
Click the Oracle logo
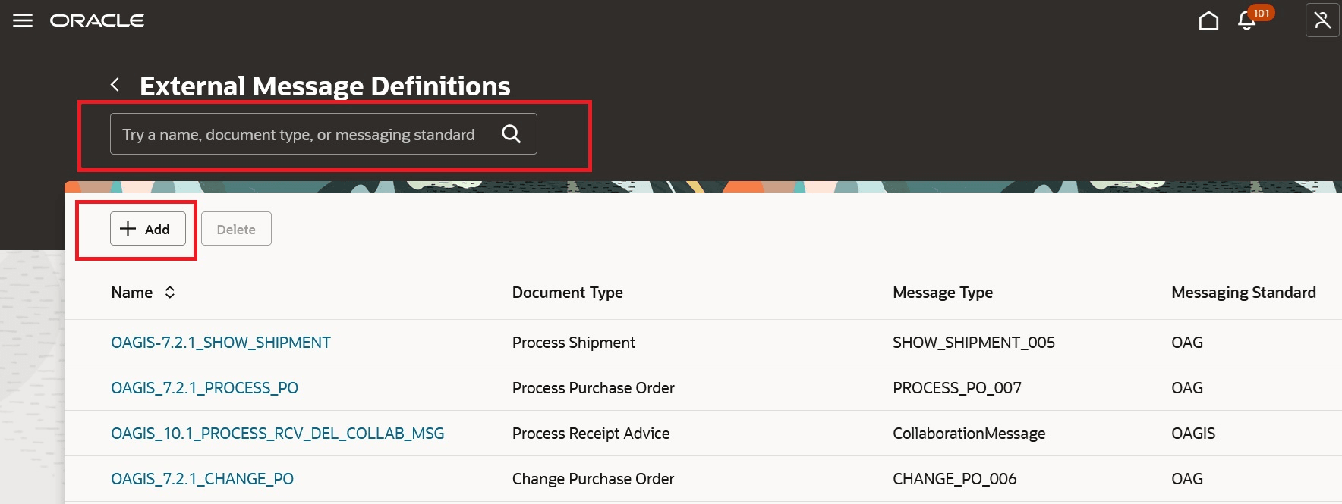point(97,20)
